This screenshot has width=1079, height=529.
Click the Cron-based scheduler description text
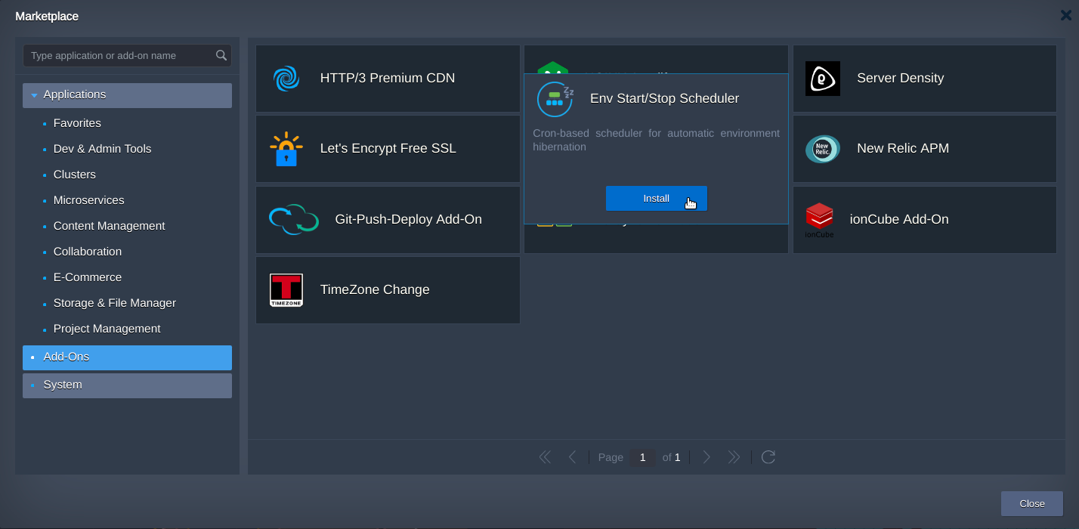(x=656, y=140)
